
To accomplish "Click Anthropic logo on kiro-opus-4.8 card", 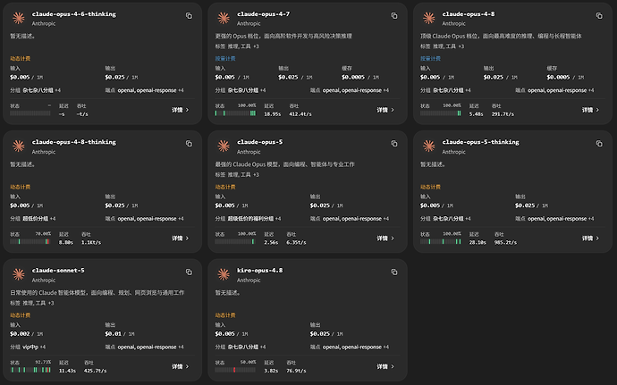I will 224,274.
